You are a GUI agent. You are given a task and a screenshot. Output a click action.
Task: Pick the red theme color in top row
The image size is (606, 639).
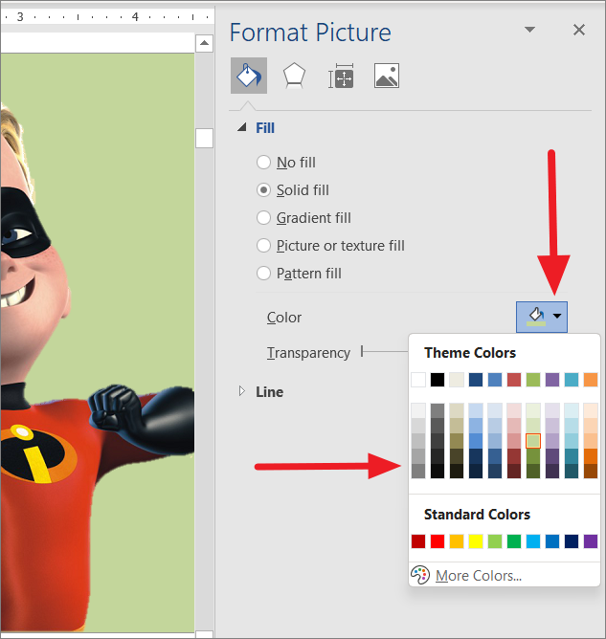514,380
